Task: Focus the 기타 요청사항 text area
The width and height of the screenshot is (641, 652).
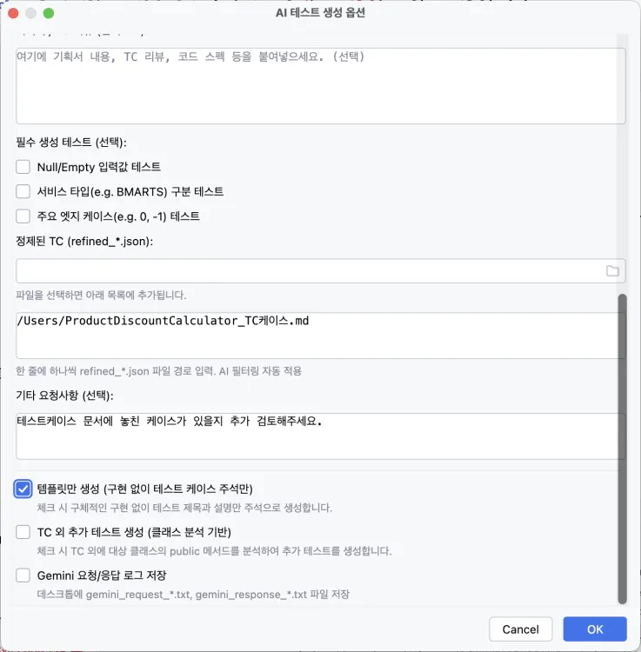Action: click(x=320, y=436)
